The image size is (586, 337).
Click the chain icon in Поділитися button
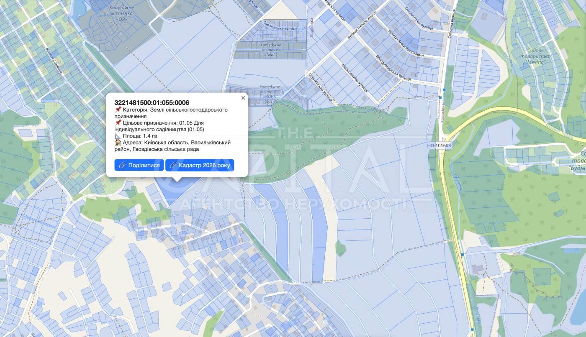pos(122,165)
